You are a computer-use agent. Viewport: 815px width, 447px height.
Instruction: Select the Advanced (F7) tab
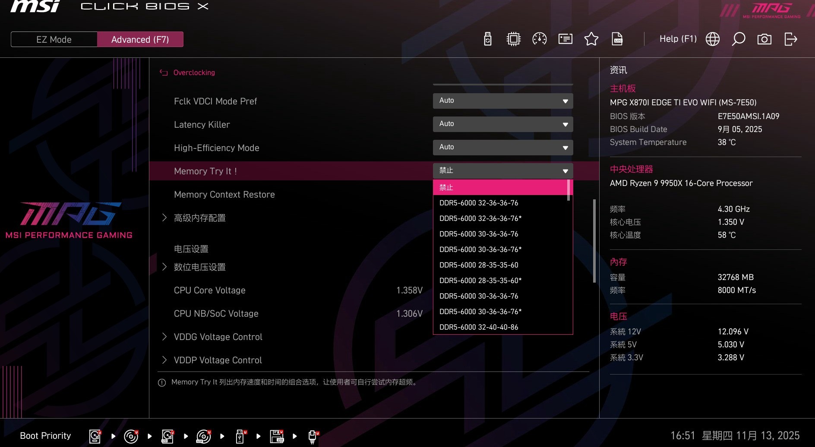[x=140, y=39]
